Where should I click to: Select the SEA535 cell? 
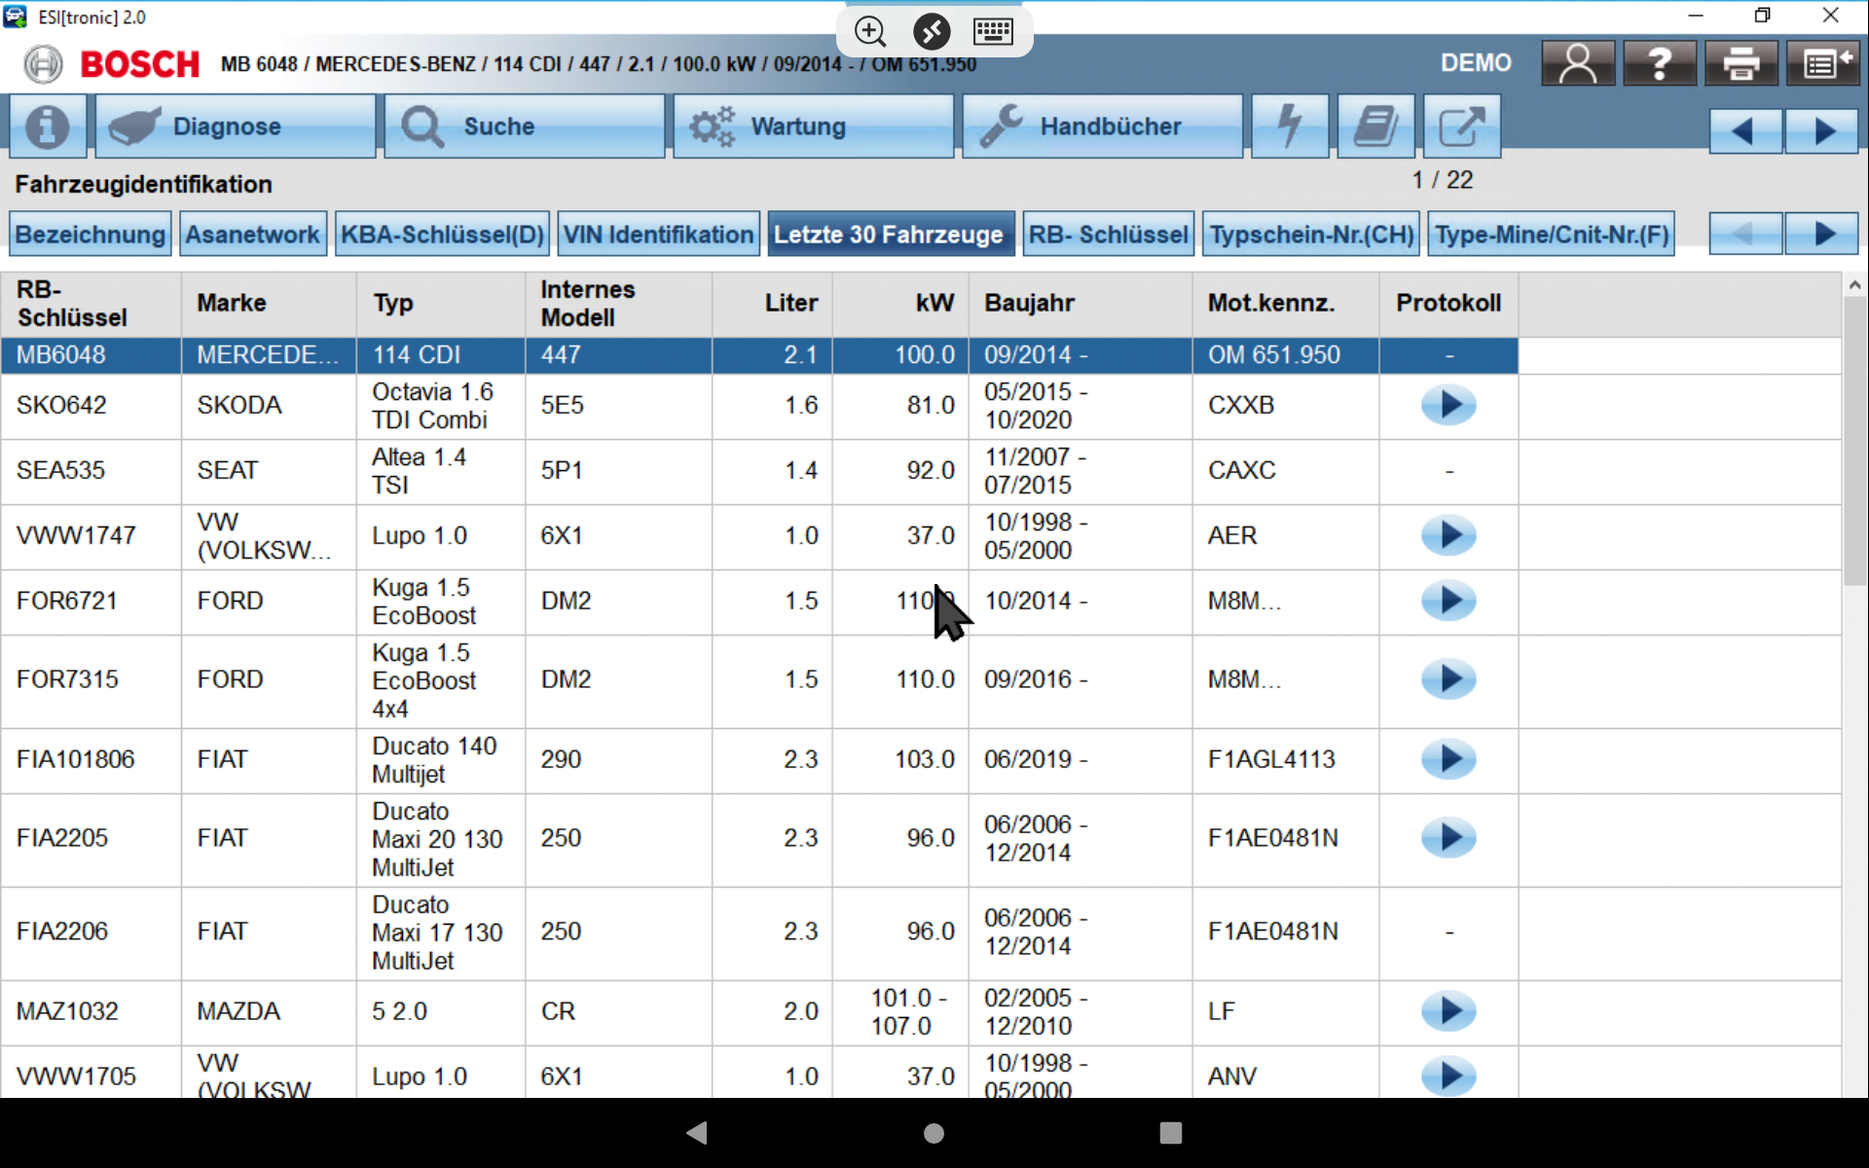point(91,471)
